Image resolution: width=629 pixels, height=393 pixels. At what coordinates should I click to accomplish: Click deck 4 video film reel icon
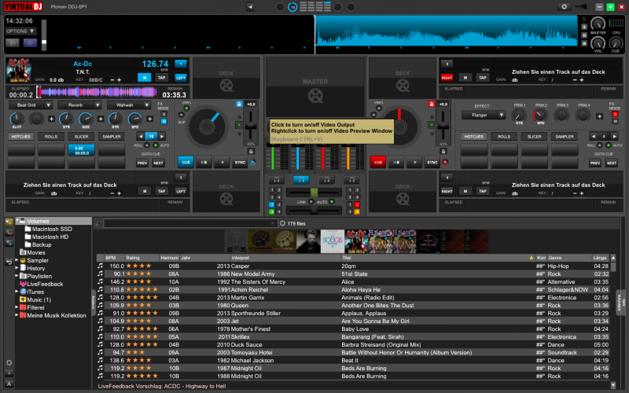click(403, 199)
